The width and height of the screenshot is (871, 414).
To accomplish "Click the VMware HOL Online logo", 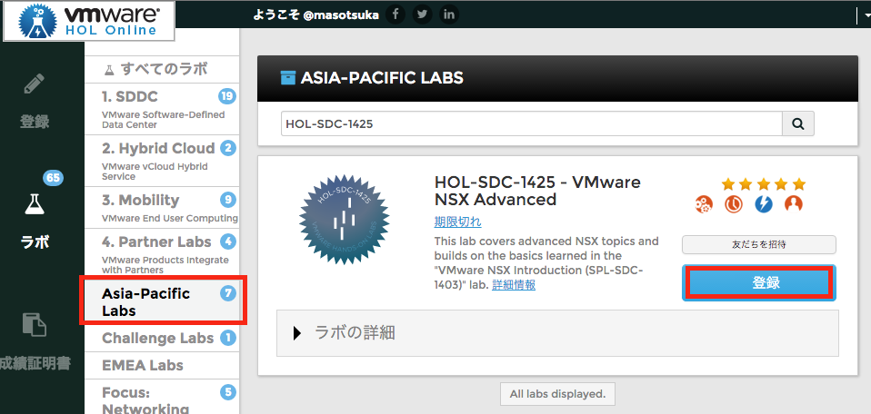I will click(x=89, y=21).
